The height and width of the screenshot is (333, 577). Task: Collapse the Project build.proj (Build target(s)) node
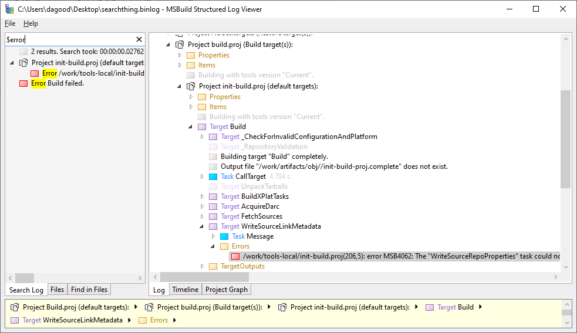tap(168, 45)
